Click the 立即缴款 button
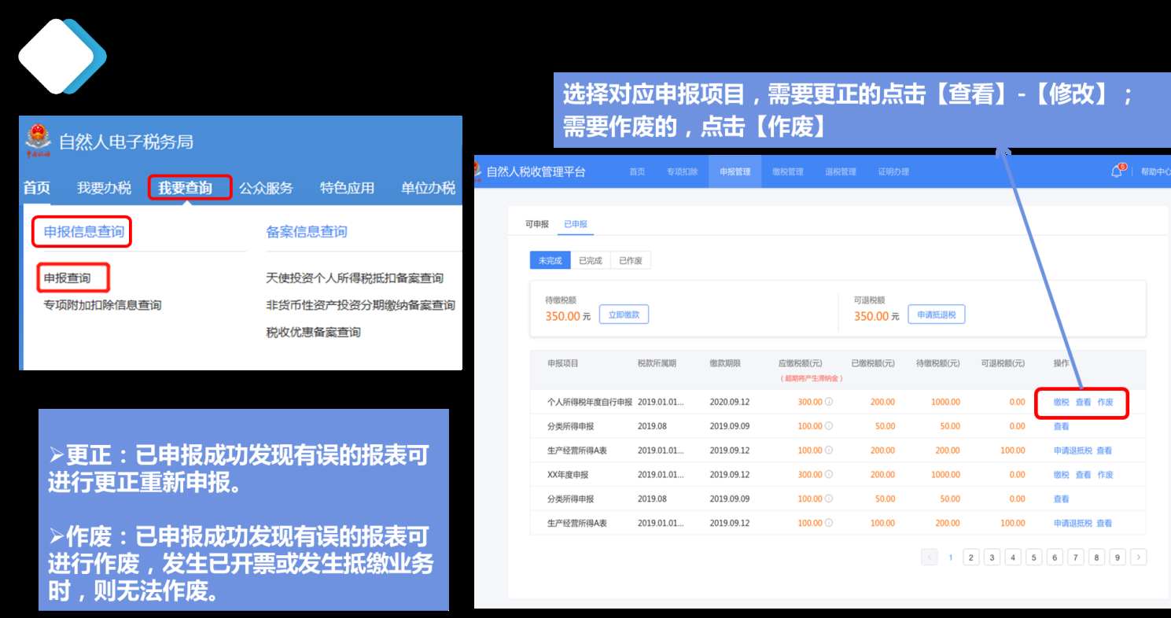The image size is (1171, 618). pyautogui.click(x=624, y=315)
